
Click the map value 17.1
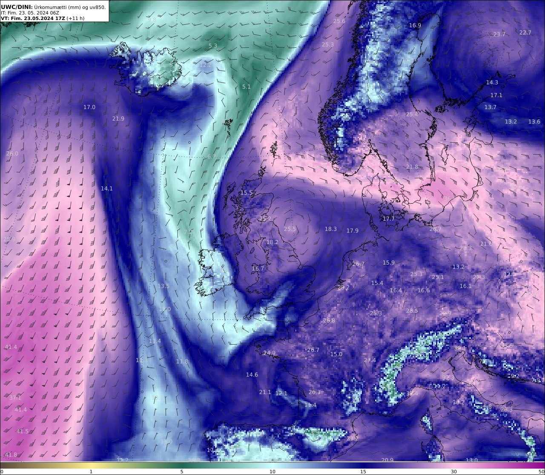pos(496,95)
